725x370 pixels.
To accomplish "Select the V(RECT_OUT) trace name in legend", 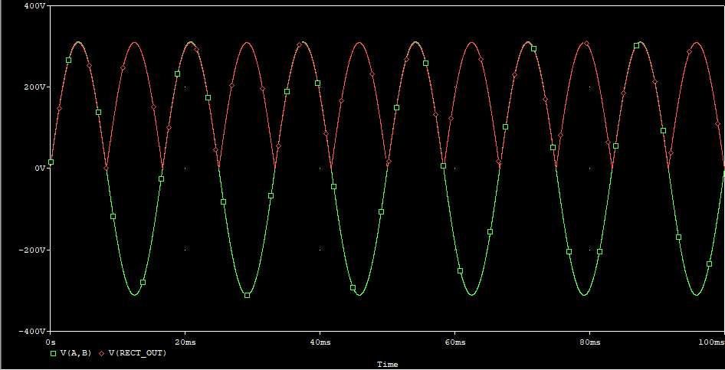I will coord(137,353).
